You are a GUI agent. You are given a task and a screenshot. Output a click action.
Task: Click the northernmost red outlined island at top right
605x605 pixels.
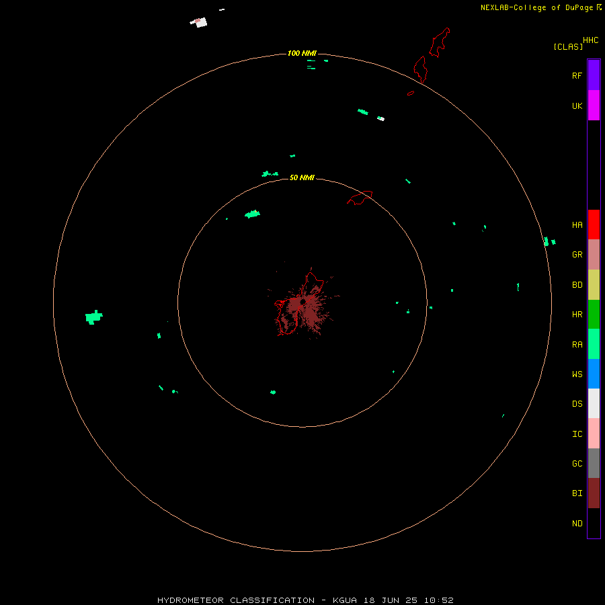440,42
